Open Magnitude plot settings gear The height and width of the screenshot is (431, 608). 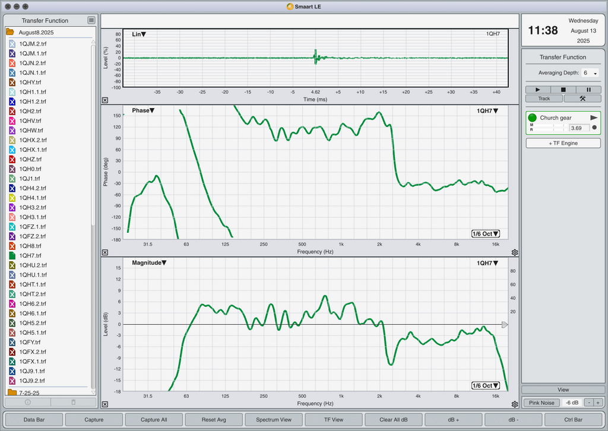[515, 404]
